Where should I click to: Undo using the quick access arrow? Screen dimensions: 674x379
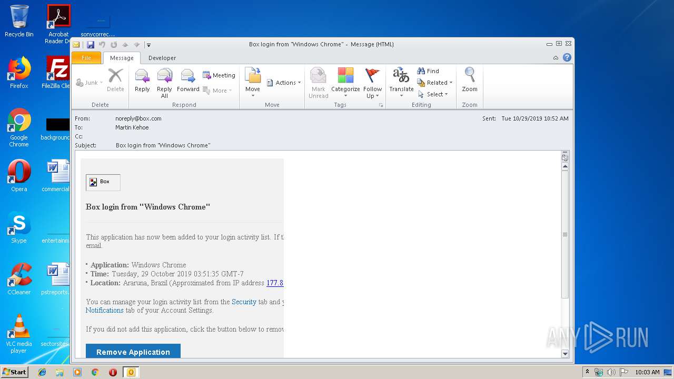point(102,45)
